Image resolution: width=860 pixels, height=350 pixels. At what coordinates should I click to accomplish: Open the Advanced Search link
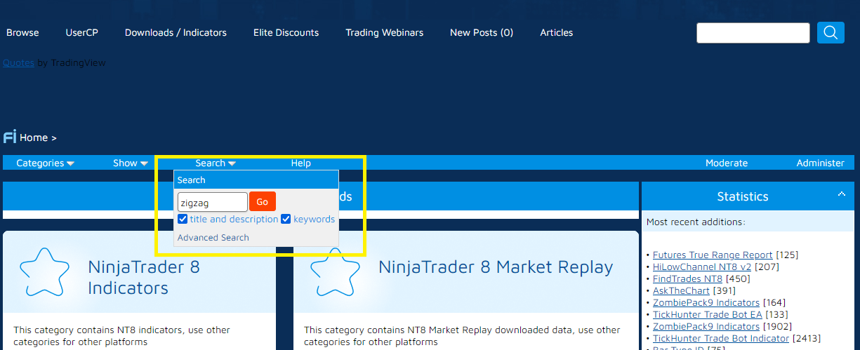pyautogui.click(x=213, y=238)
